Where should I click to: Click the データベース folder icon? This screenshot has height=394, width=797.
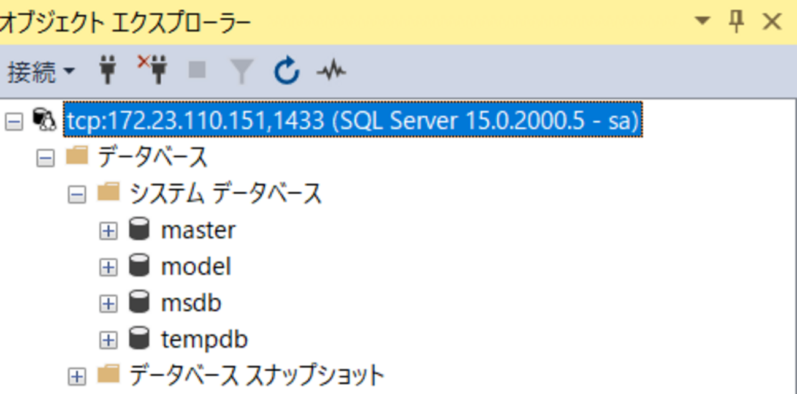click(77, 157)
